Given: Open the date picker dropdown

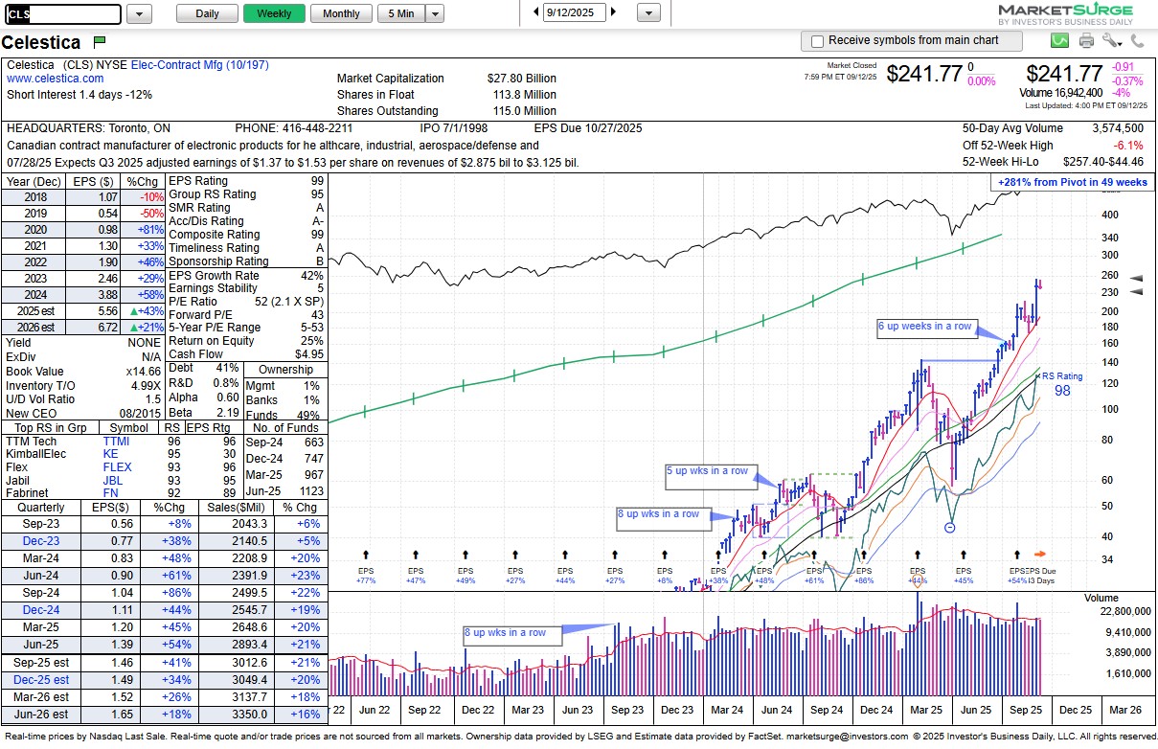Looking at the screenshot, I should [648, 13].
